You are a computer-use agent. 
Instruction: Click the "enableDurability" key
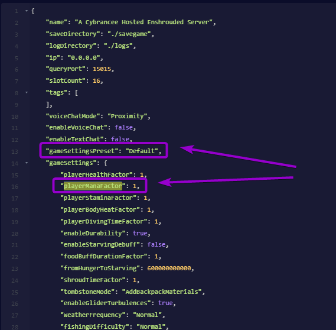click(93, 233)
